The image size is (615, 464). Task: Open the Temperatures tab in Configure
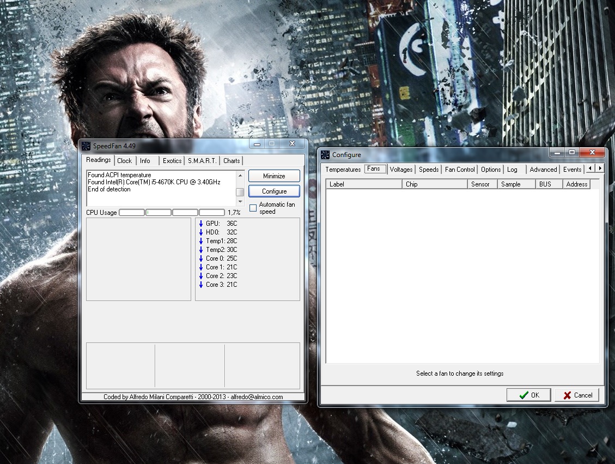pos(343,170)
